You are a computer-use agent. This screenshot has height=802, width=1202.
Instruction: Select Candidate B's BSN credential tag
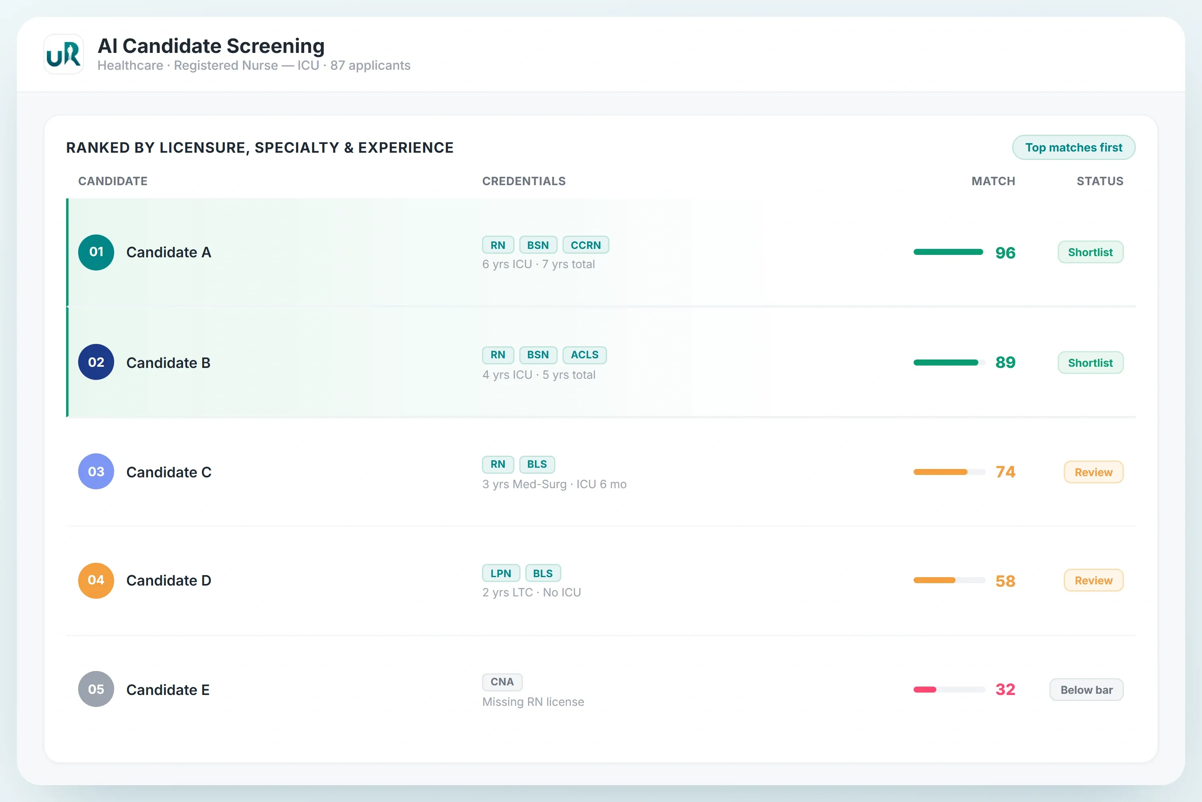[x=538, y=355]
